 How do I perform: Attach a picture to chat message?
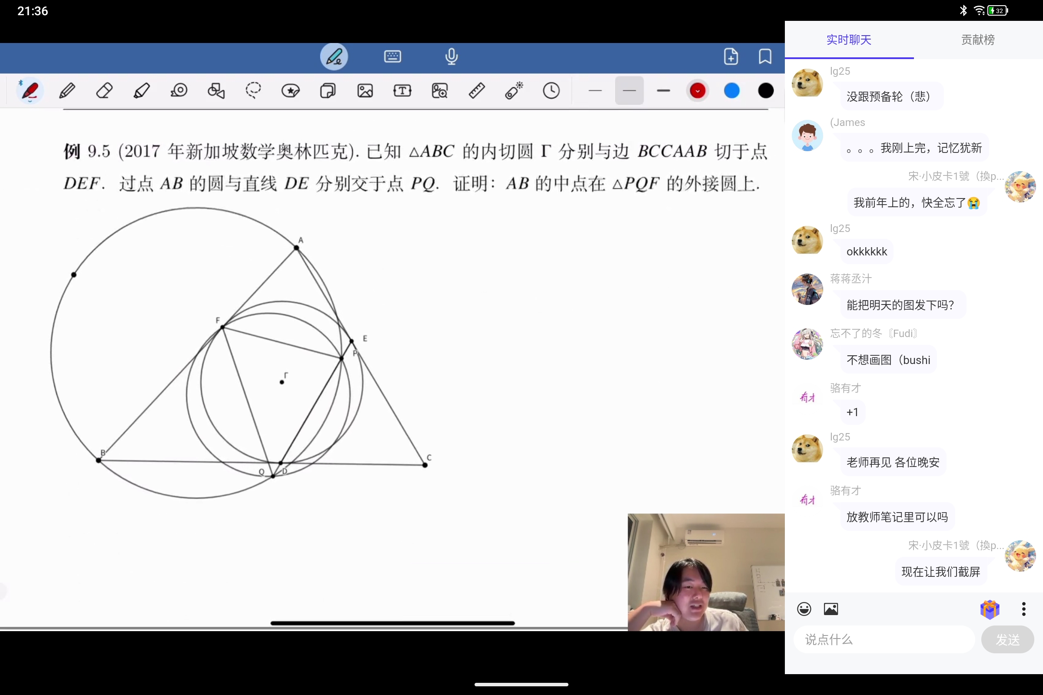(x=831, y=609)
